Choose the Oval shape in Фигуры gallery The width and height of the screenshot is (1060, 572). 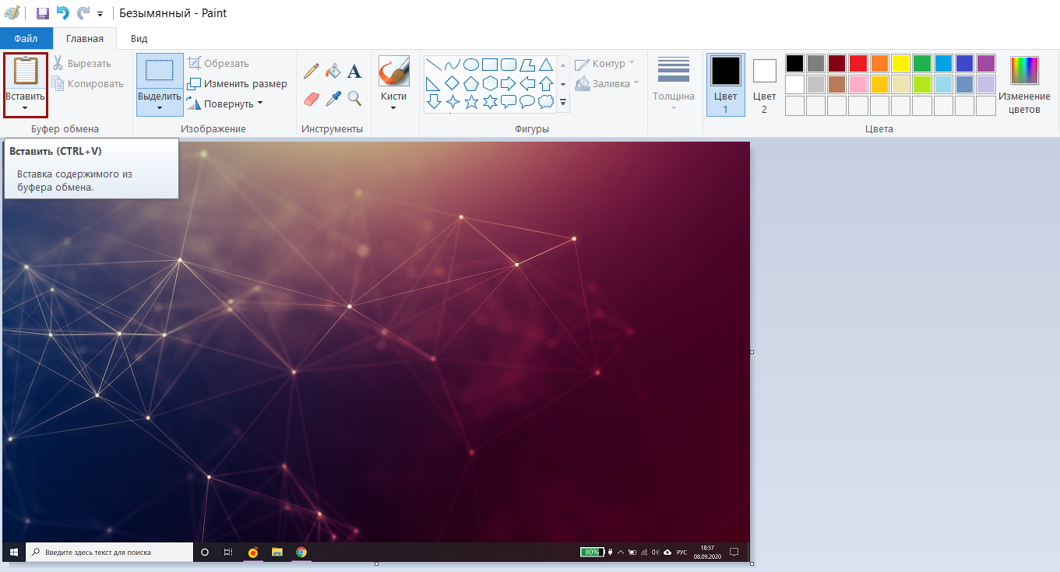pyautogui.click(x=471, y=65)
